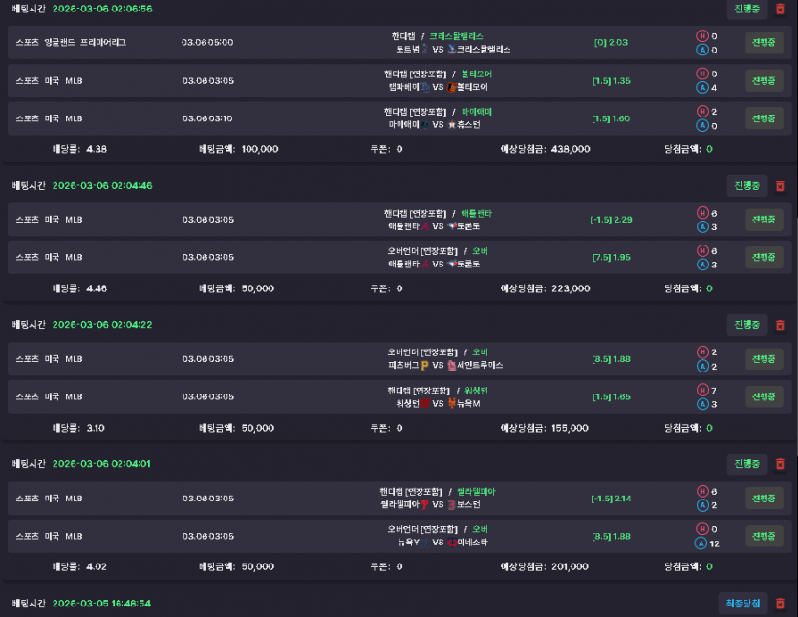Image resolution: width=798 pixels, height=617 pixels.
Task: Click 진행중 in 뉴욕Y vs 미네소타 row
Action: click(x=764, y=536)
